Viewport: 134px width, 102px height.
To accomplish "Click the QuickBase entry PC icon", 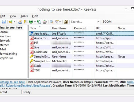I will (32, 52).
